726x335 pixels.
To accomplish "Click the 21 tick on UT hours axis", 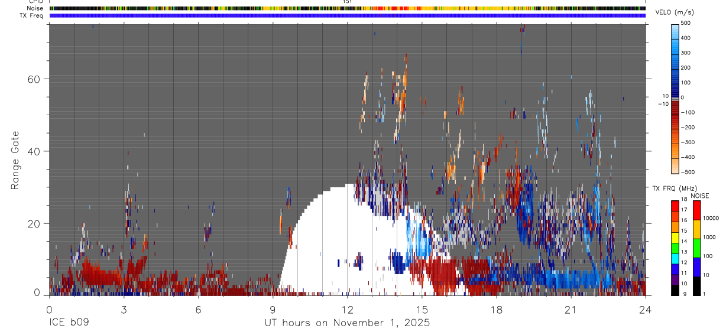I will pyautogui.click(x=571, y=309).
